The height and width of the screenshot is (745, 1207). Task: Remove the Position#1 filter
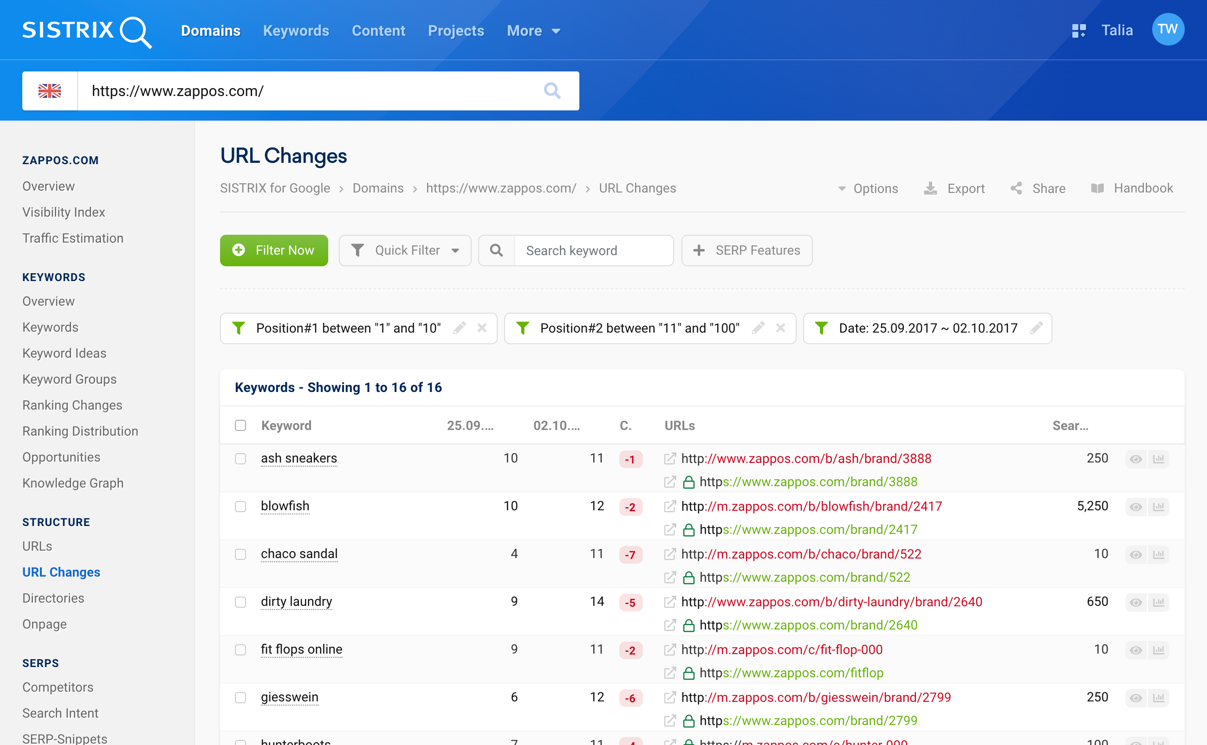[x=482, y=328]
